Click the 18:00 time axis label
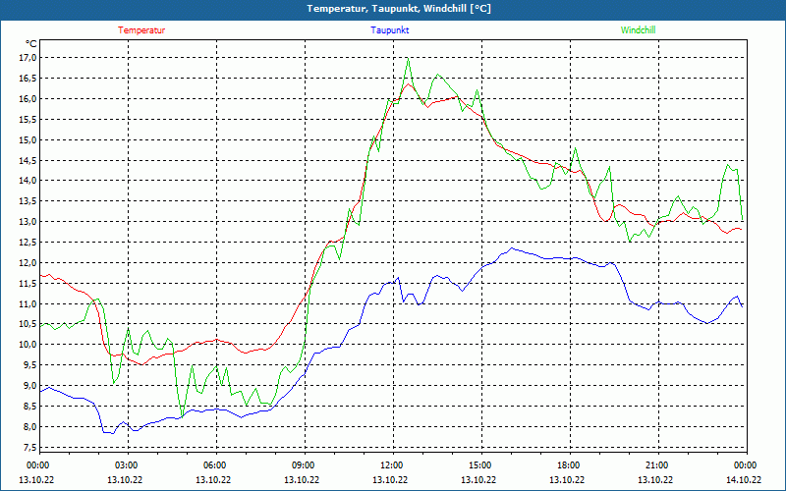The width and height of the screenshot is (786, 491). click(x=568, y=465)
